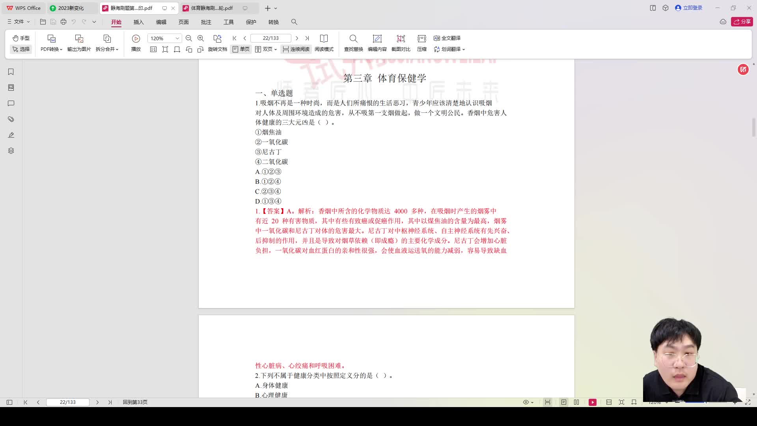This screenshot has height=426, width=757.
Task: Click the 编辑内容 edit content tool
Action: [377, 43]
